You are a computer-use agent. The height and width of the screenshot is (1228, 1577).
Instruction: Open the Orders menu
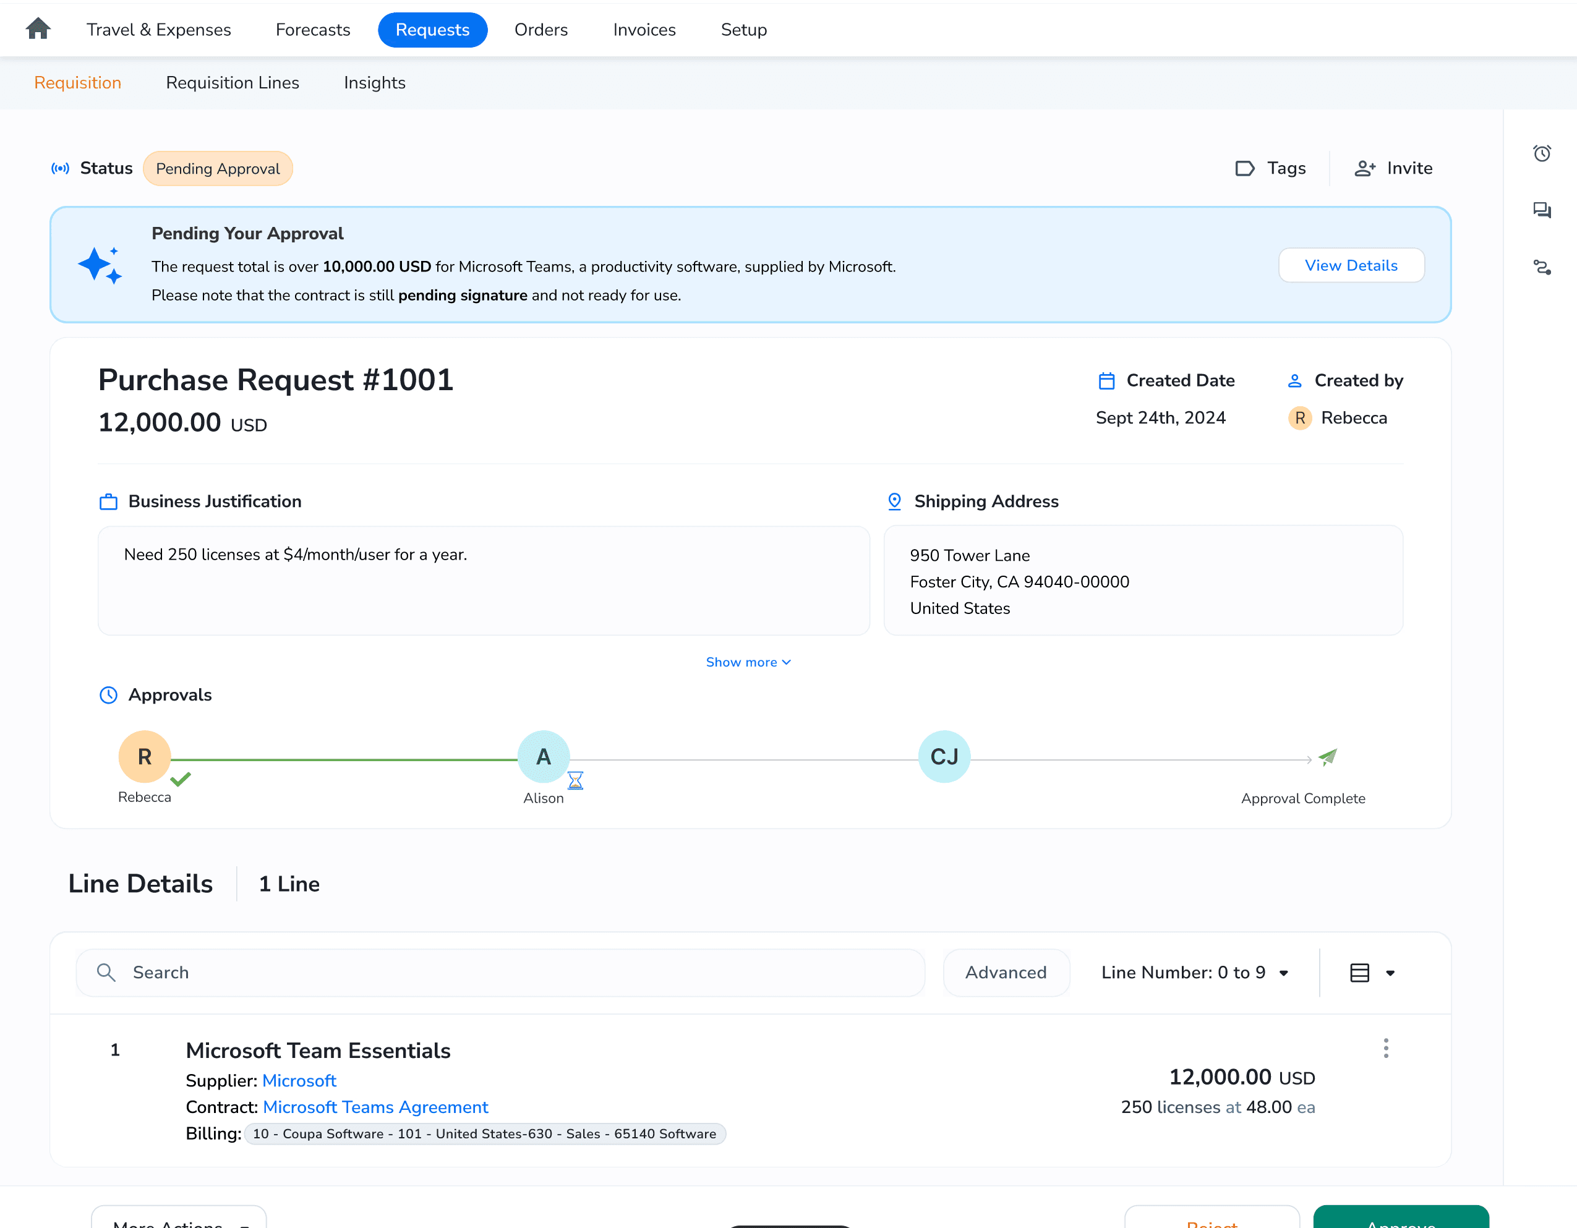tap(541, 30)
